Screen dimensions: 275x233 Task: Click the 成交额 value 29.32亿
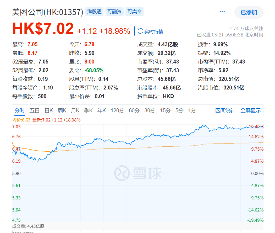point(167,53)
